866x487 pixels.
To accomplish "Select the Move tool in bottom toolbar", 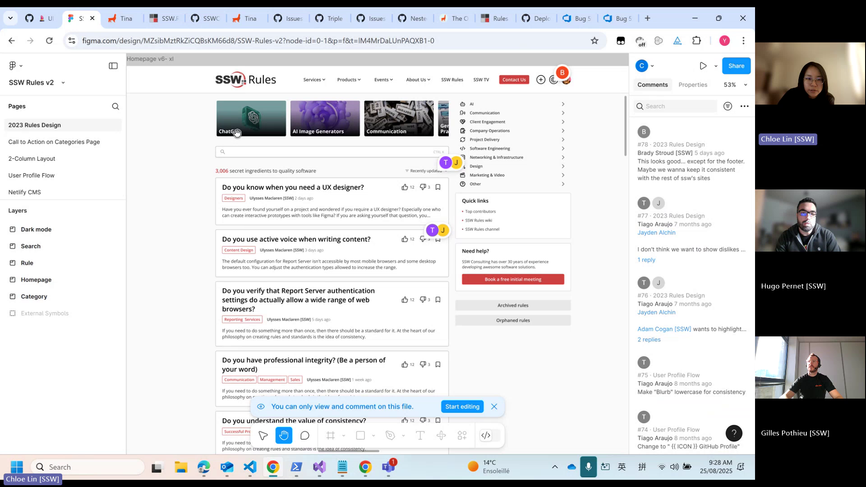I will coord(263,436).
